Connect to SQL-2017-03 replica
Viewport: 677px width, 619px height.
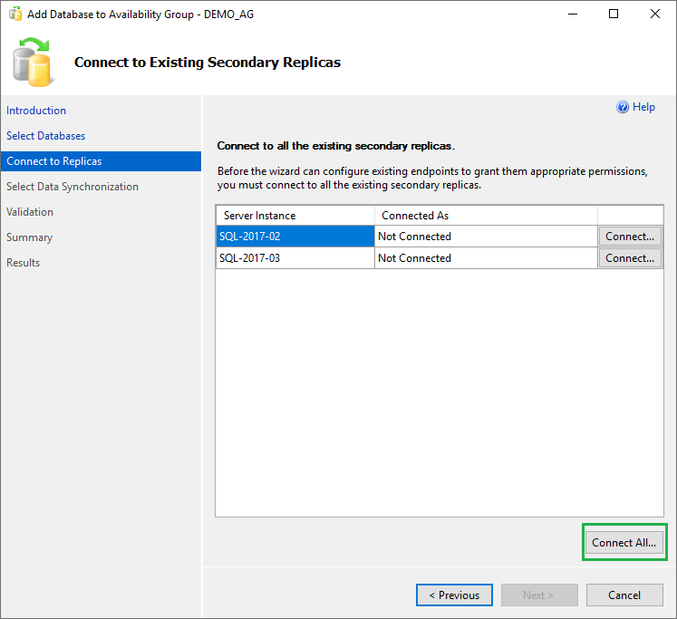point(630,258)
